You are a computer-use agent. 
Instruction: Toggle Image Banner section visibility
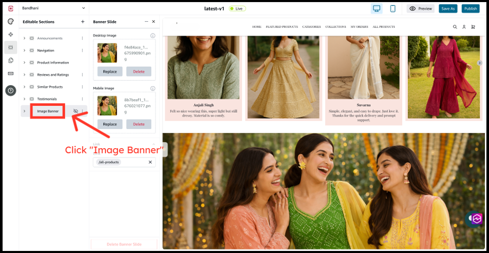[75, 111]
